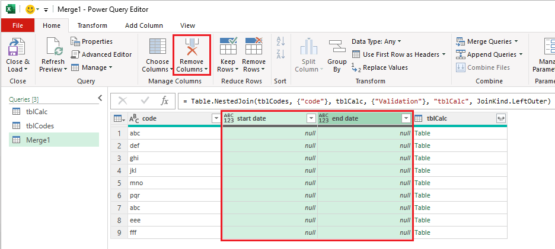Click the cell containing 'eee'
The height and width of the screenshot is (249, 555).
click(175, 220)
